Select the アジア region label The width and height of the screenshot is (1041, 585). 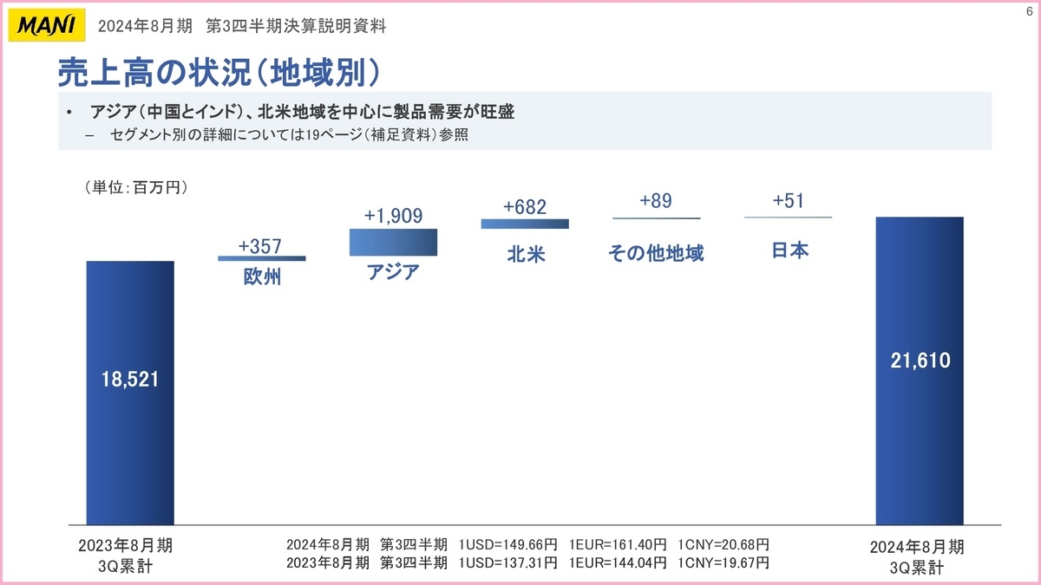393,273
